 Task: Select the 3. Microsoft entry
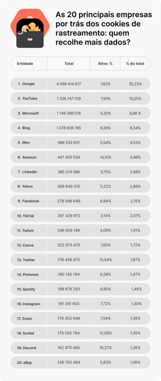point(28,113)
